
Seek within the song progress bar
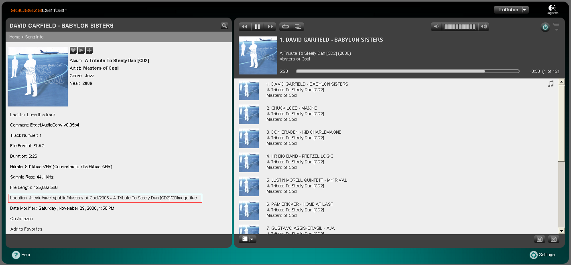click(x=408, y=71)
